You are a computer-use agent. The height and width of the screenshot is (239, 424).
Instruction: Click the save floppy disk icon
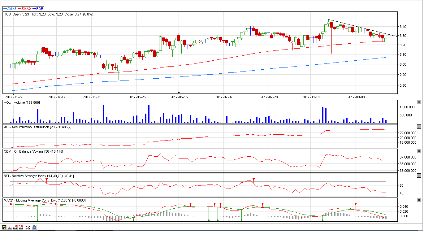4,227
